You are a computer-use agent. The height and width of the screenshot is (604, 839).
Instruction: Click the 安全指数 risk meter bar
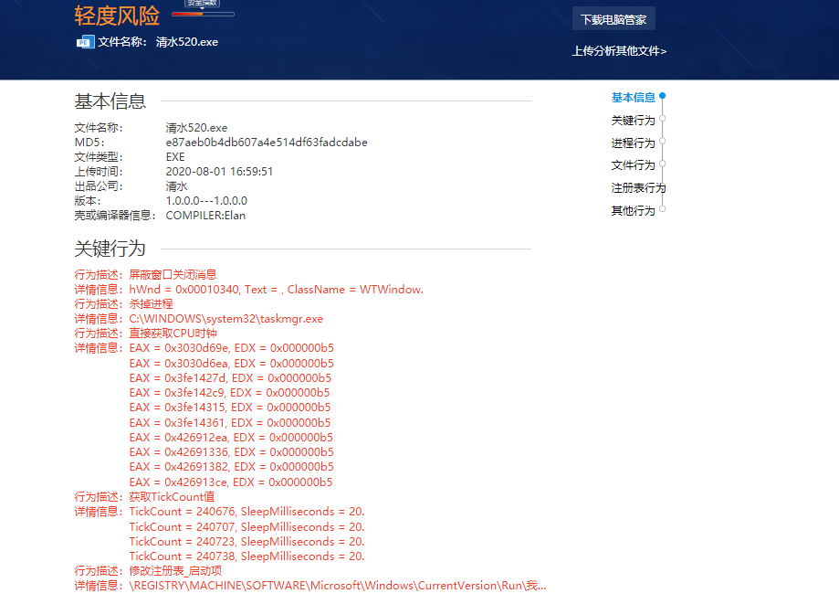click(203, 14)
